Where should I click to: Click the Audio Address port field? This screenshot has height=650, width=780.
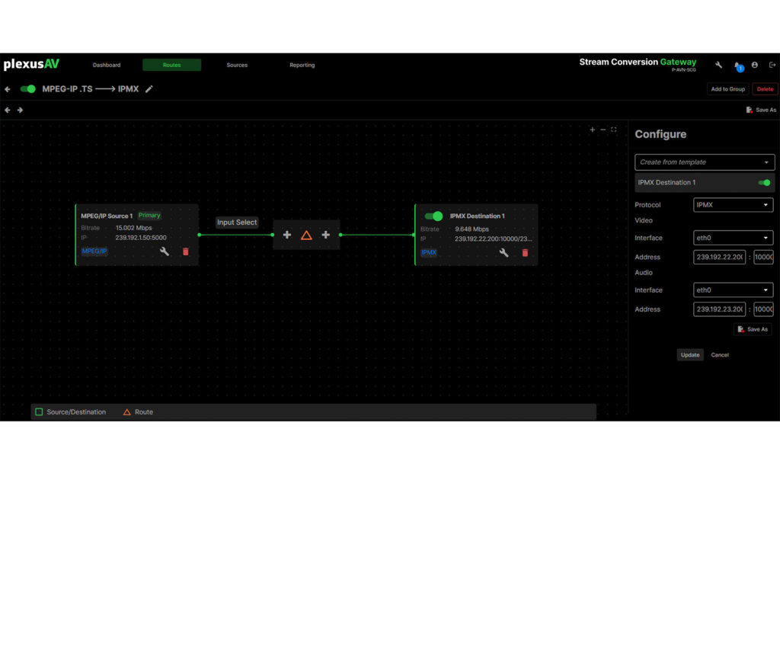click(x=763, y=309)
